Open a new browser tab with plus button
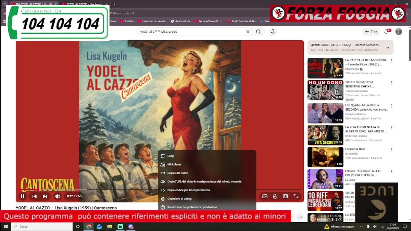 [114, 4]
